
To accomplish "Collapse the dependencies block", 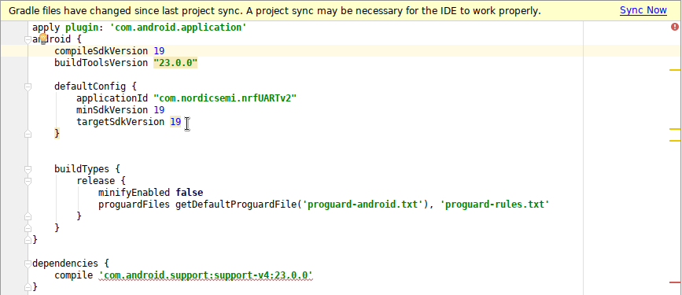I will coord(28,264).
